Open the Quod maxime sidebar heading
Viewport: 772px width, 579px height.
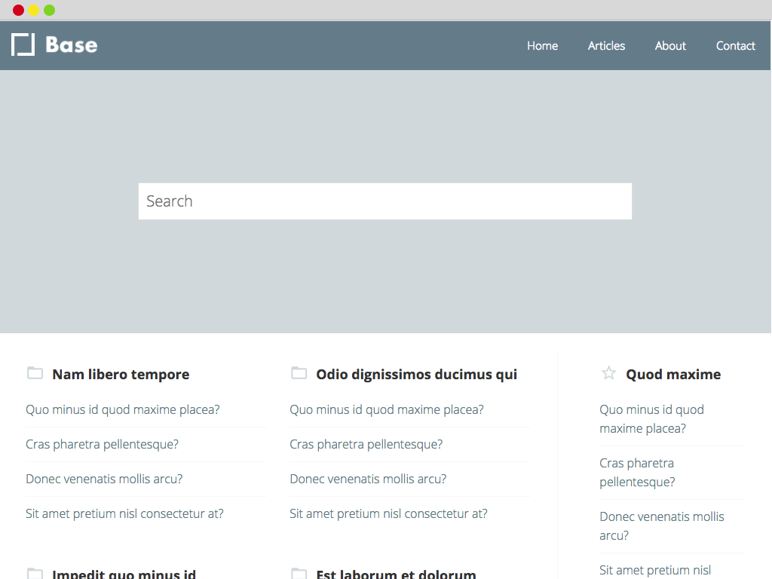pyautogui.click(x=673, y=375)
